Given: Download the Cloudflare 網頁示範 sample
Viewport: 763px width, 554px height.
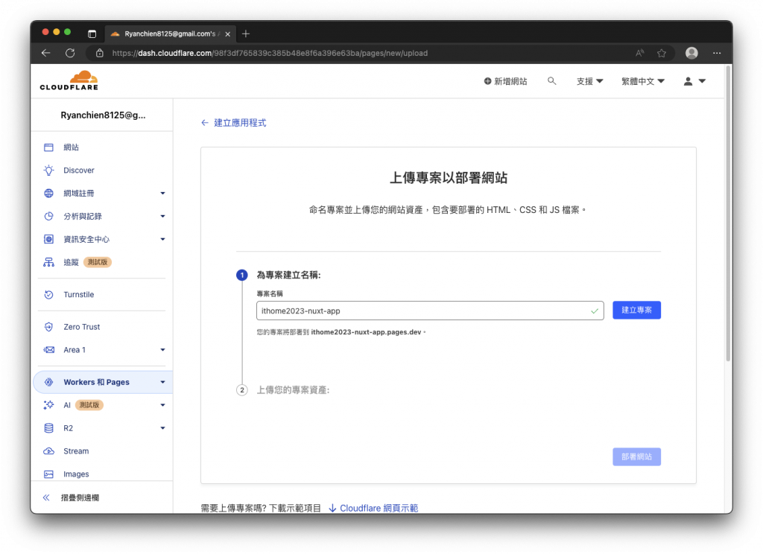Looking at the screenshot, I should 373,508.
